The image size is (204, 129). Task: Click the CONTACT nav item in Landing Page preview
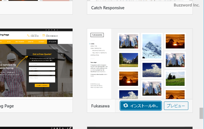[x=41, y=42]
